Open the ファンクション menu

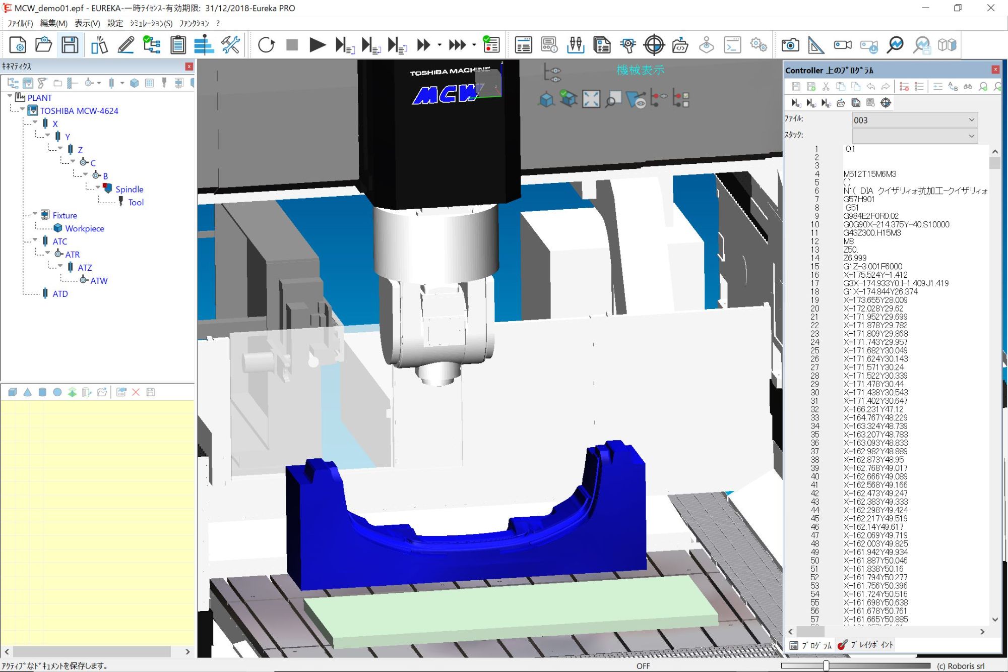click(194, 23)
